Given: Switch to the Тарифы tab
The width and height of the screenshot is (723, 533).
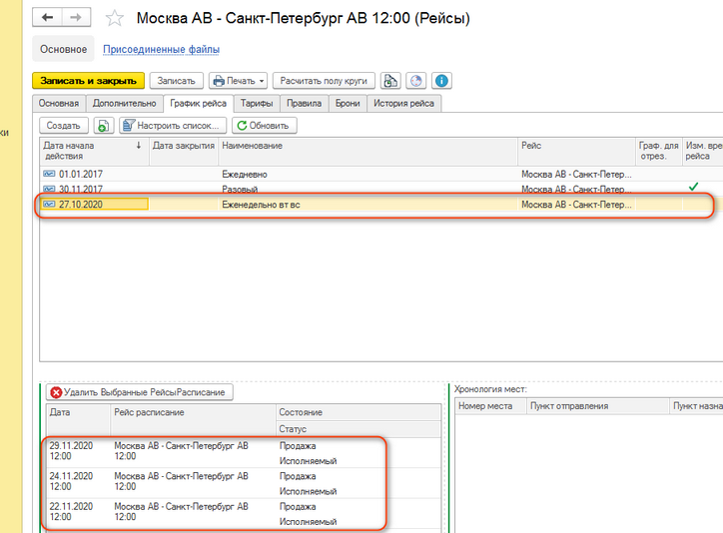Looking at the screenshot, I should tap(258, 103).
